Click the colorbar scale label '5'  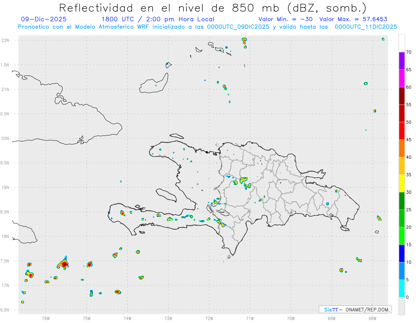[408, 280]
